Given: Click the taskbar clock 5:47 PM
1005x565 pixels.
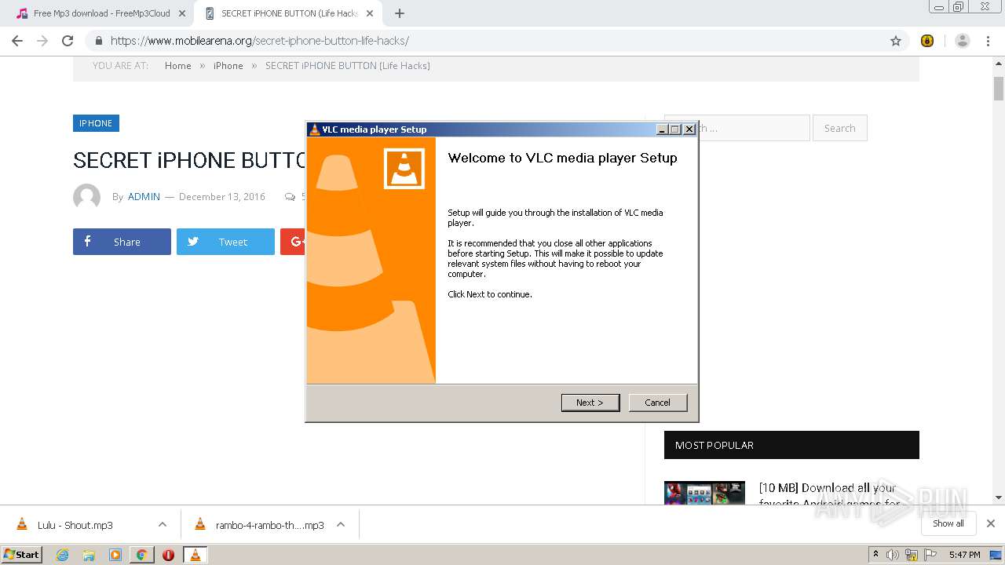Looking at the screenshot, I should tap(964, 555).
